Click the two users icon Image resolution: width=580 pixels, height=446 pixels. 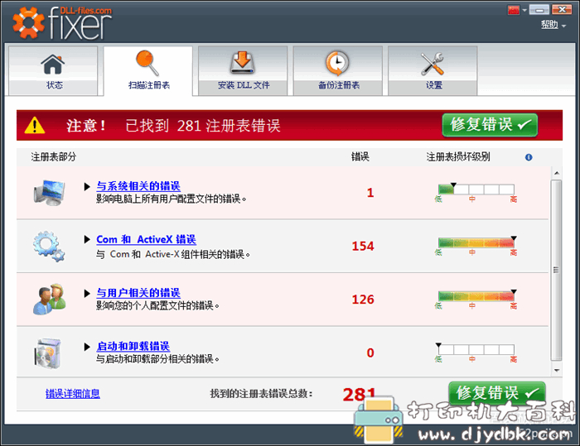click(49, 300)
